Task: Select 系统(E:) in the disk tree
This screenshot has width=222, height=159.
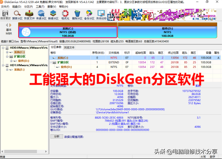Action: (19, 70)
